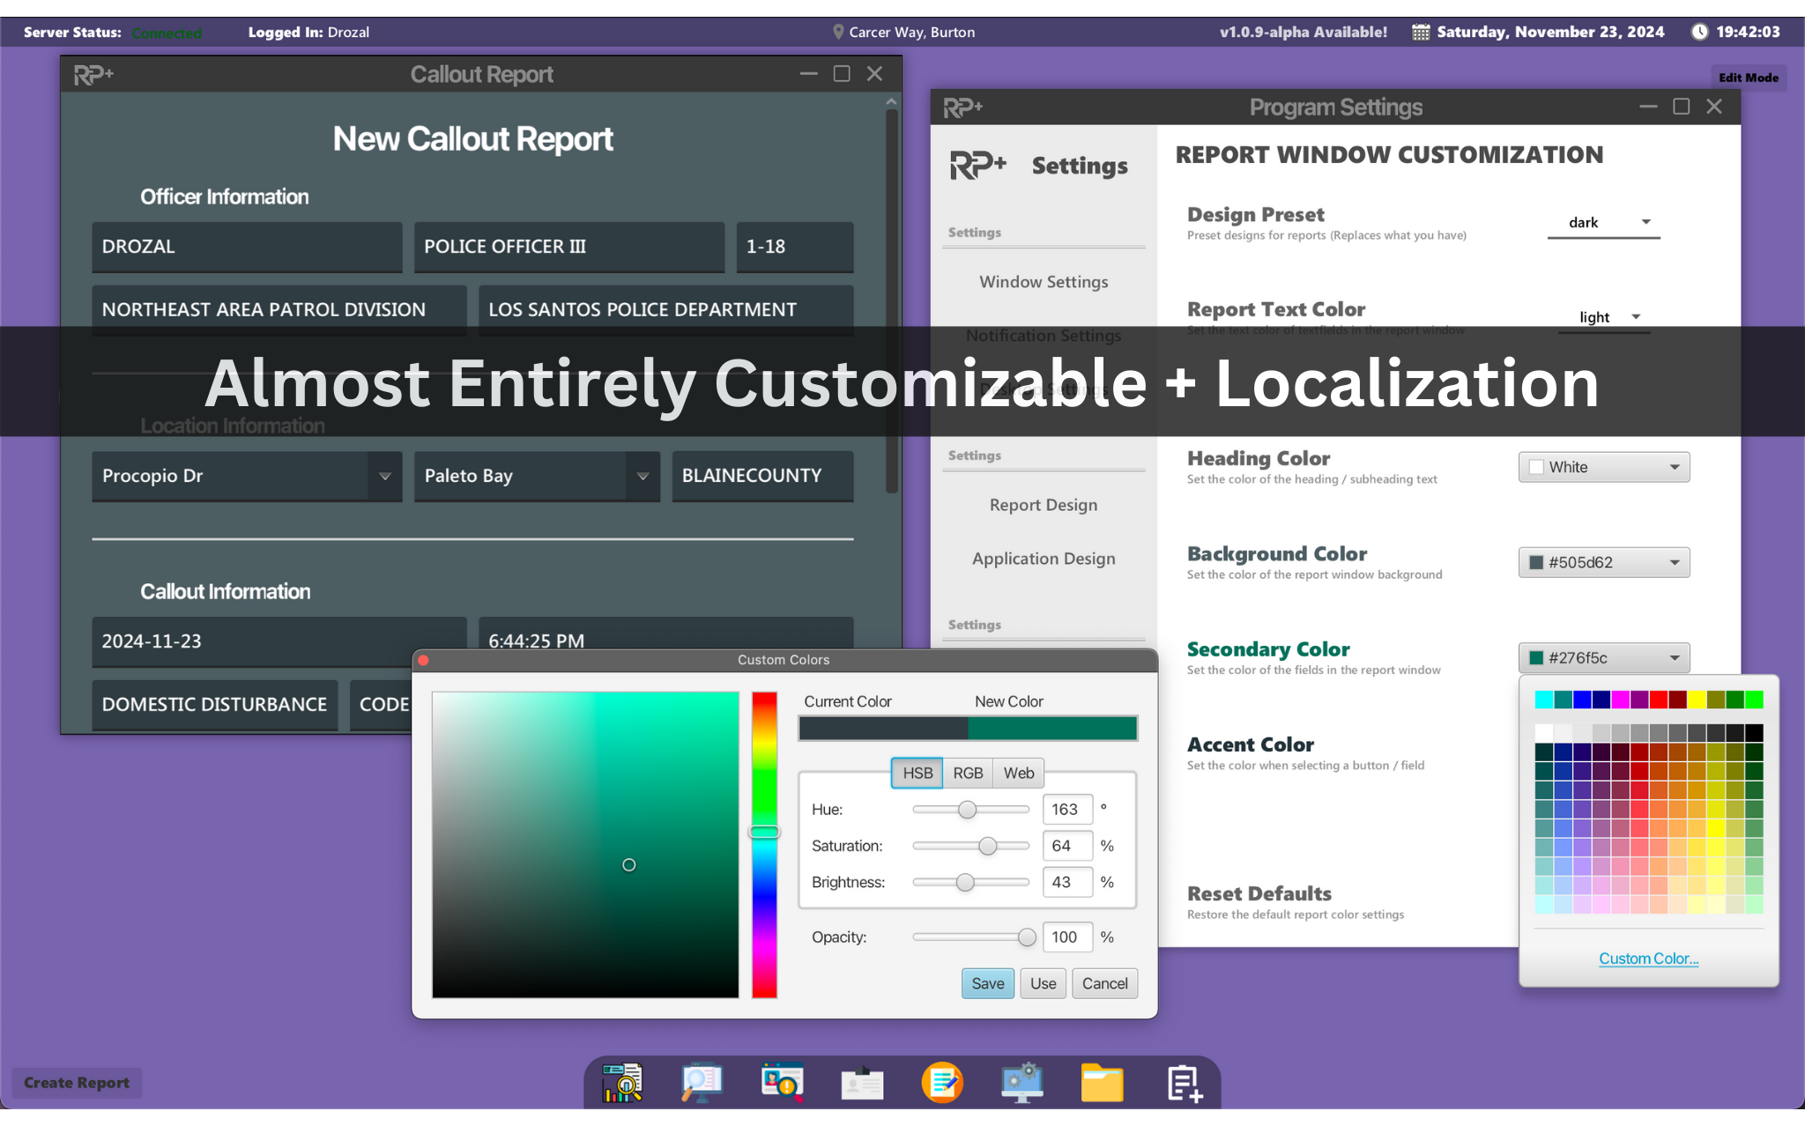Expand the Paleto Bay area dropdown
The height and width of the screenshot is (1126, 1805).
(643, 476)
